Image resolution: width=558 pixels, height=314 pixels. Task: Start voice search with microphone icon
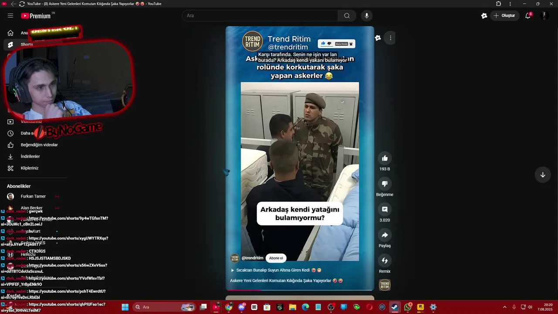tap(367, 16)
